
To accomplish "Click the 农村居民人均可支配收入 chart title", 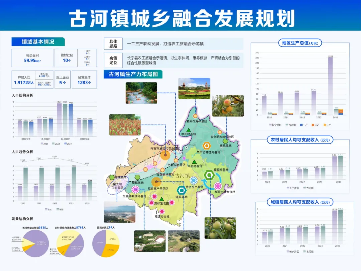I will [x=300, y=140].
